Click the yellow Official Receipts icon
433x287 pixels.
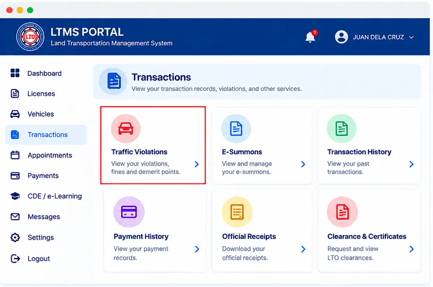(x=237, y=212)
